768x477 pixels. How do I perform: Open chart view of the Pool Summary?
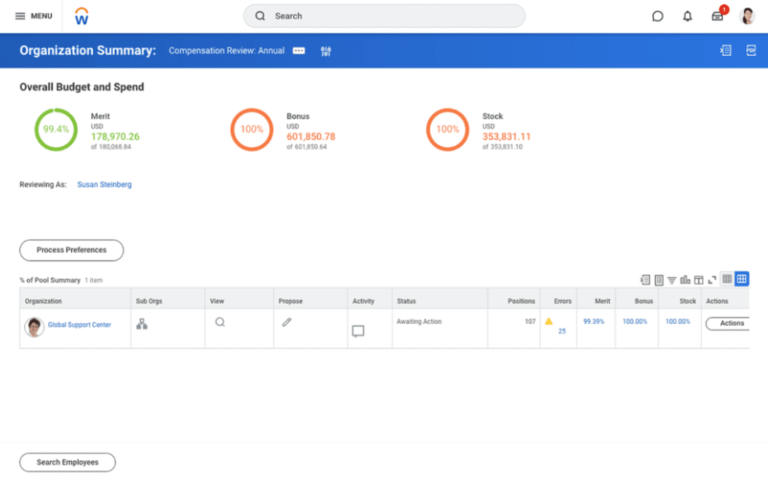685,279
